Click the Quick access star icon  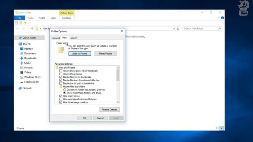click(x=20, y=38)
